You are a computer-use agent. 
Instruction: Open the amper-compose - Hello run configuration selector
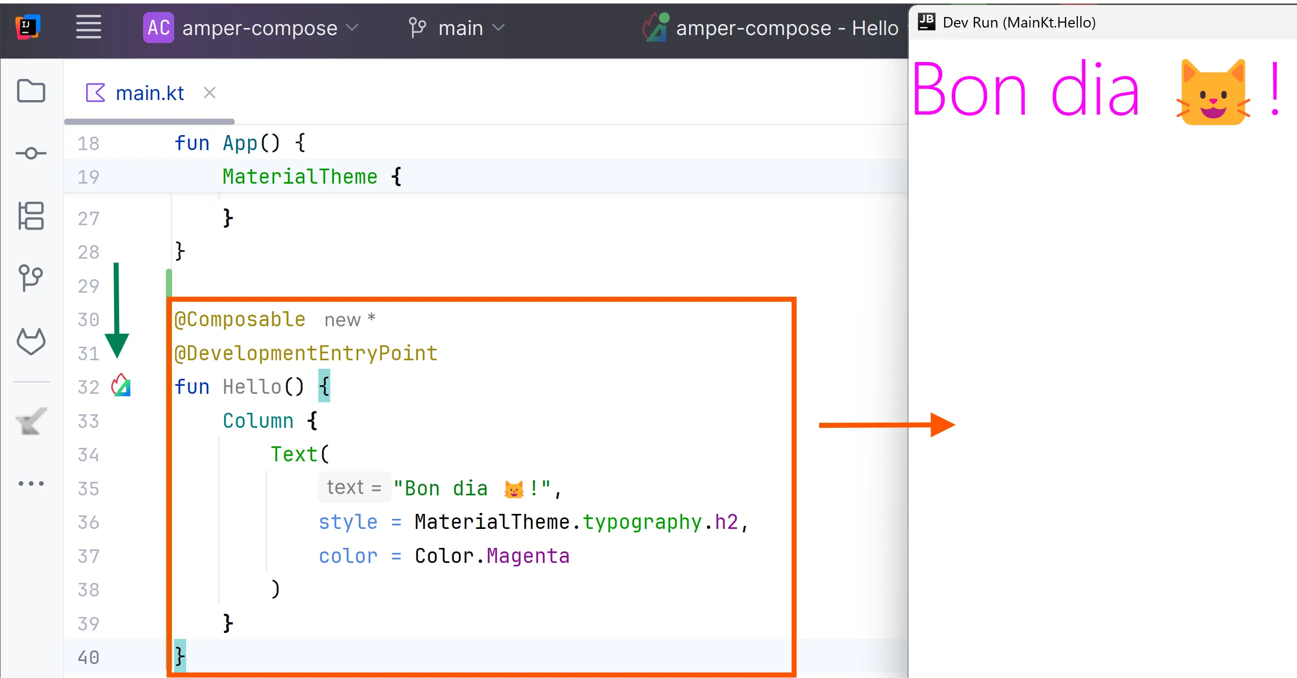point(786,28)
